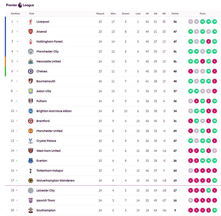Image resolution: width=221 pixels, height=216 pixels.
Task: Click the Premier League lion logo
Action: coord(20,5)
